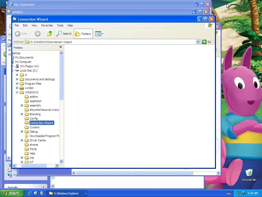Expand Documents and Settings folder
This screenshot has width=262, height=197.
pyautogui.click(x=17, y=79)
